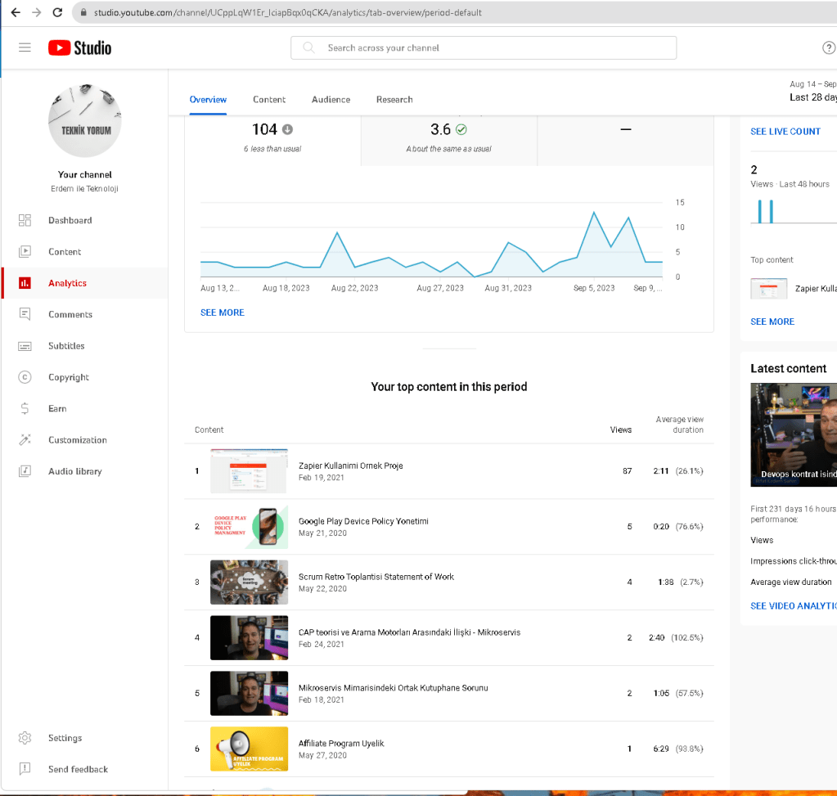
Task: Click CAP teorisi ve Arama Motorları title
Action: 409,632
